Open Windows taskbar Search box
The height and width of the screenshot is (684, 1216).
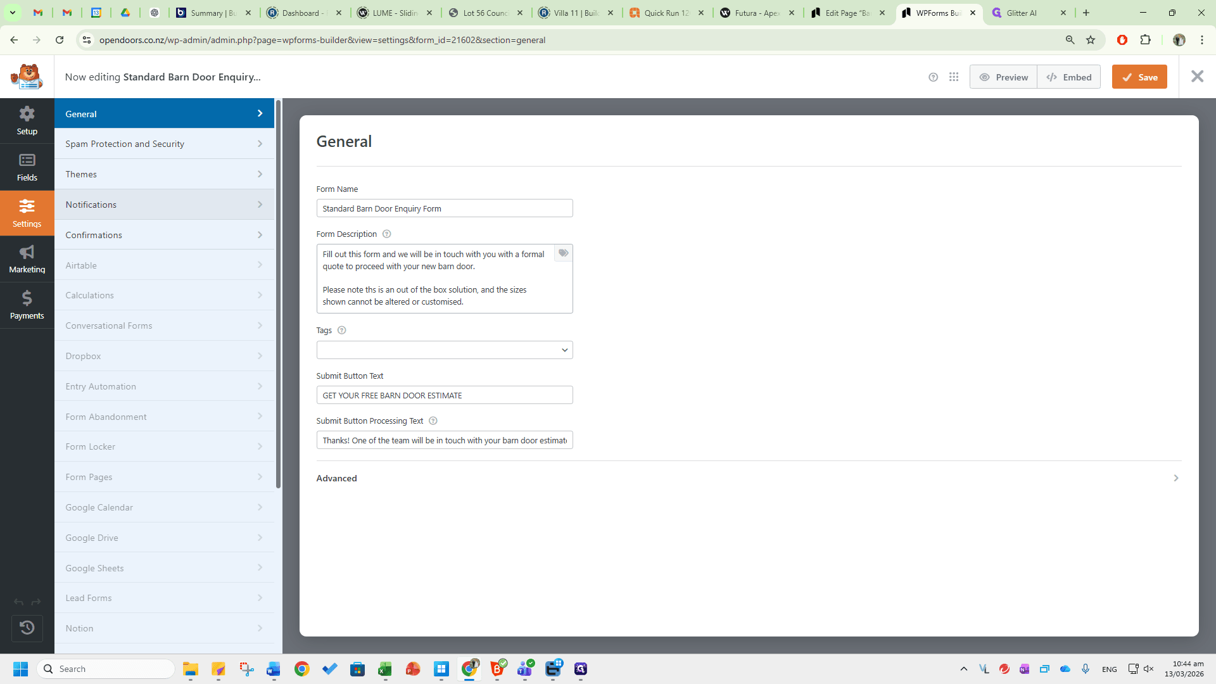click(x=106, y=669)
